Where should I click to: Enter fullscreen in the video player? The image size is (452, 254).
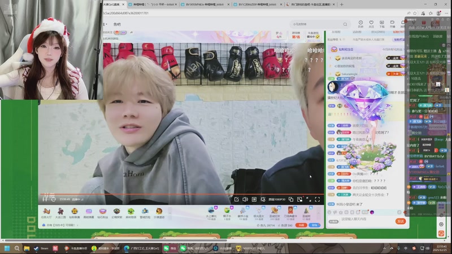pyautogui.click(x=318, y=199)
